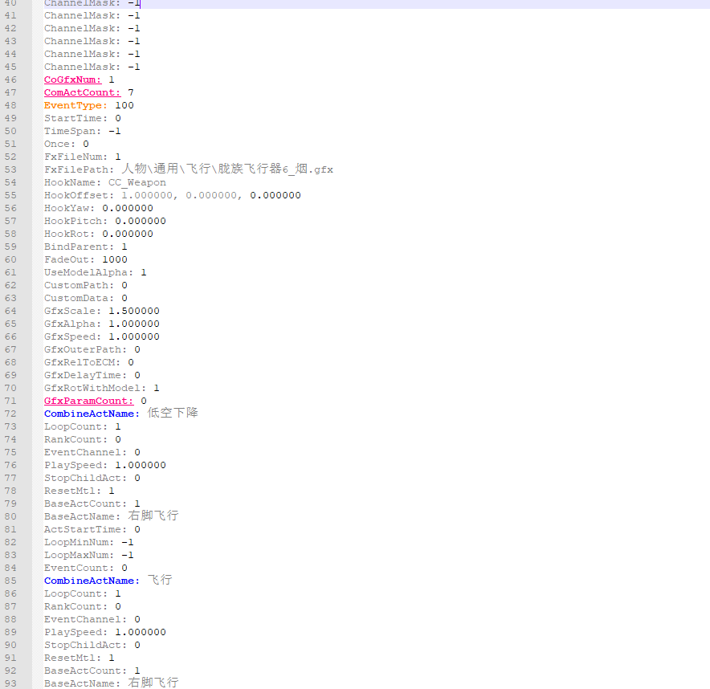Click PlaySpeed: 1.000000 on line 89

(x=105, y=633)
